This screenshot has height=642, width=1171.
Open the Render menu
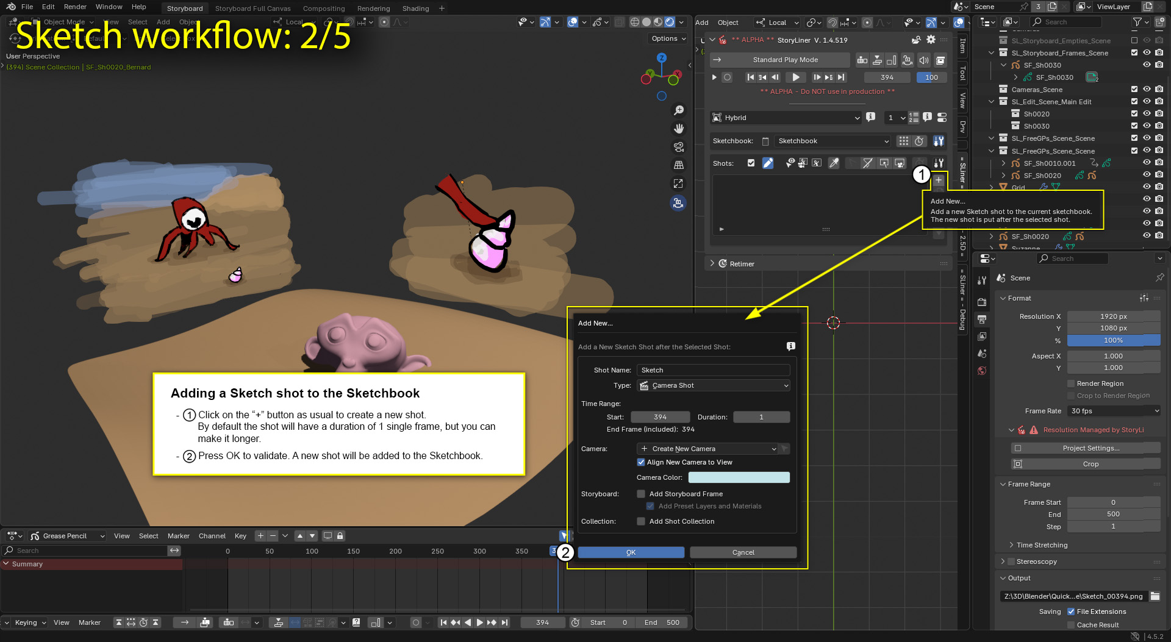coord(75,7)
